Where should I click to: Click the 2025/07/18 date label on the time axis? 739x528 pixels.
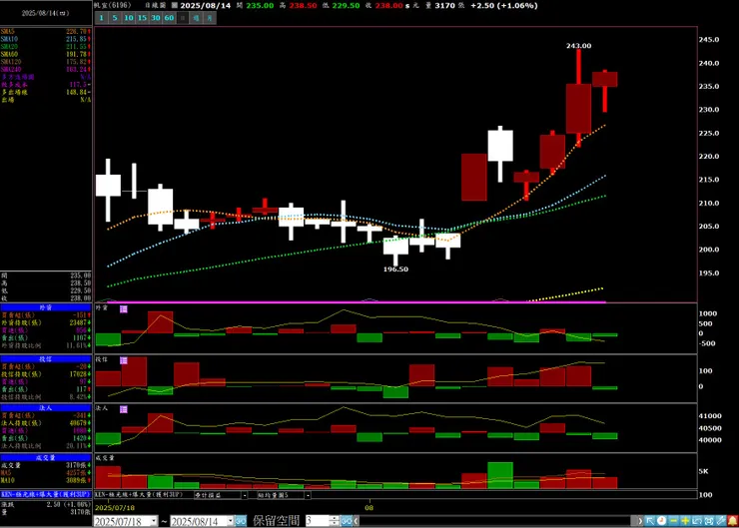coord(115,508)
